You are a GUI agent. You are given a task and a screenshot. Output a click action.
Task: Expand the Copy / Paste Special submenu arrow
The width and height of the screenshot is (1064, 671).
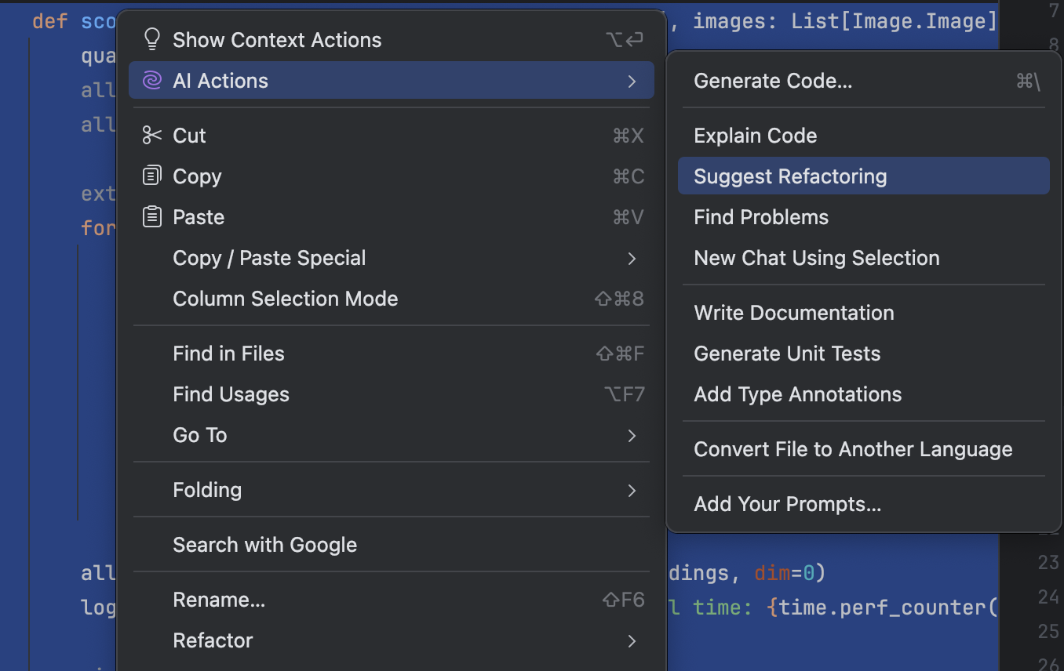(x=632, y=258)
